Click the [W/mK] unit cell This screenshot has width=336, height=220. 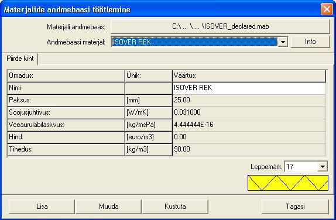point(149,113)
